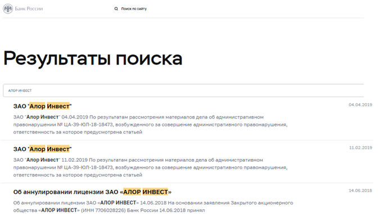This screenshot has height=214, width=380.
Task: Open ЗАО "Алор Инвест" result dated 11.02.2019
Action: tap(42, 149)
